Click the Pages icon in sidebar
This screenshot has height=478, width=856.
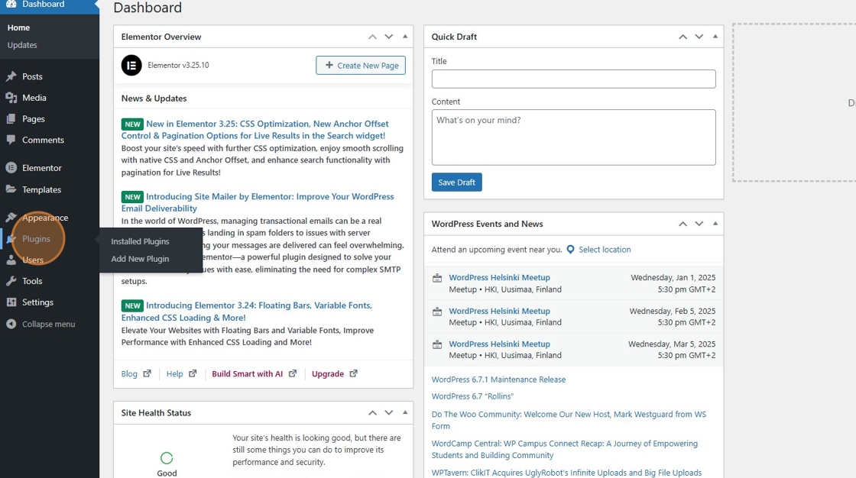pyautogui.click(x=11, y=119)
